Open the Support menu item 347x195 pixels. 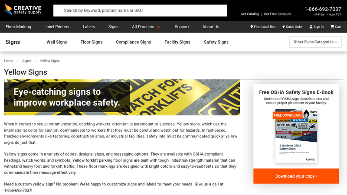(x=182, y=27)
